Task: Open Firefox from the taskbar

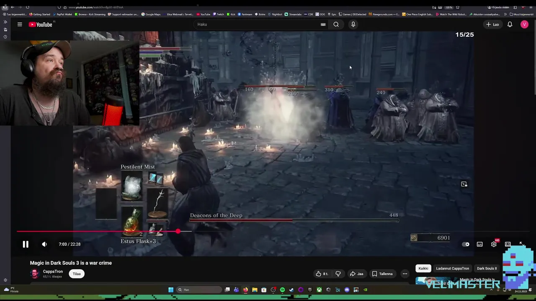Action: tap(245, 290)
